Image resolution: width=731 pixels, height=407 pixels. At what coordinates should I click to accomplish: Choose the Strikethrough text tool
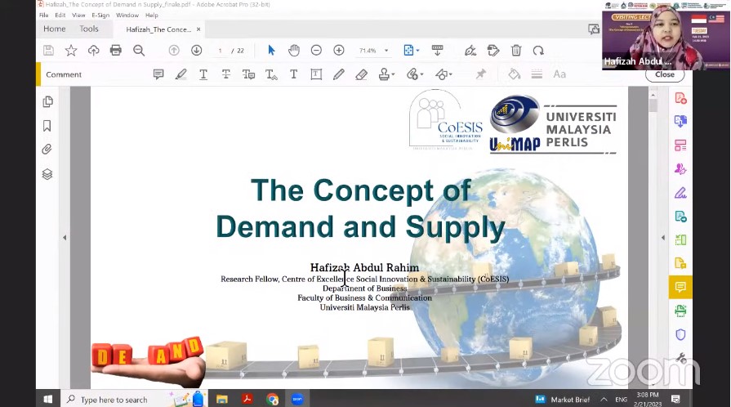[225, 74]
